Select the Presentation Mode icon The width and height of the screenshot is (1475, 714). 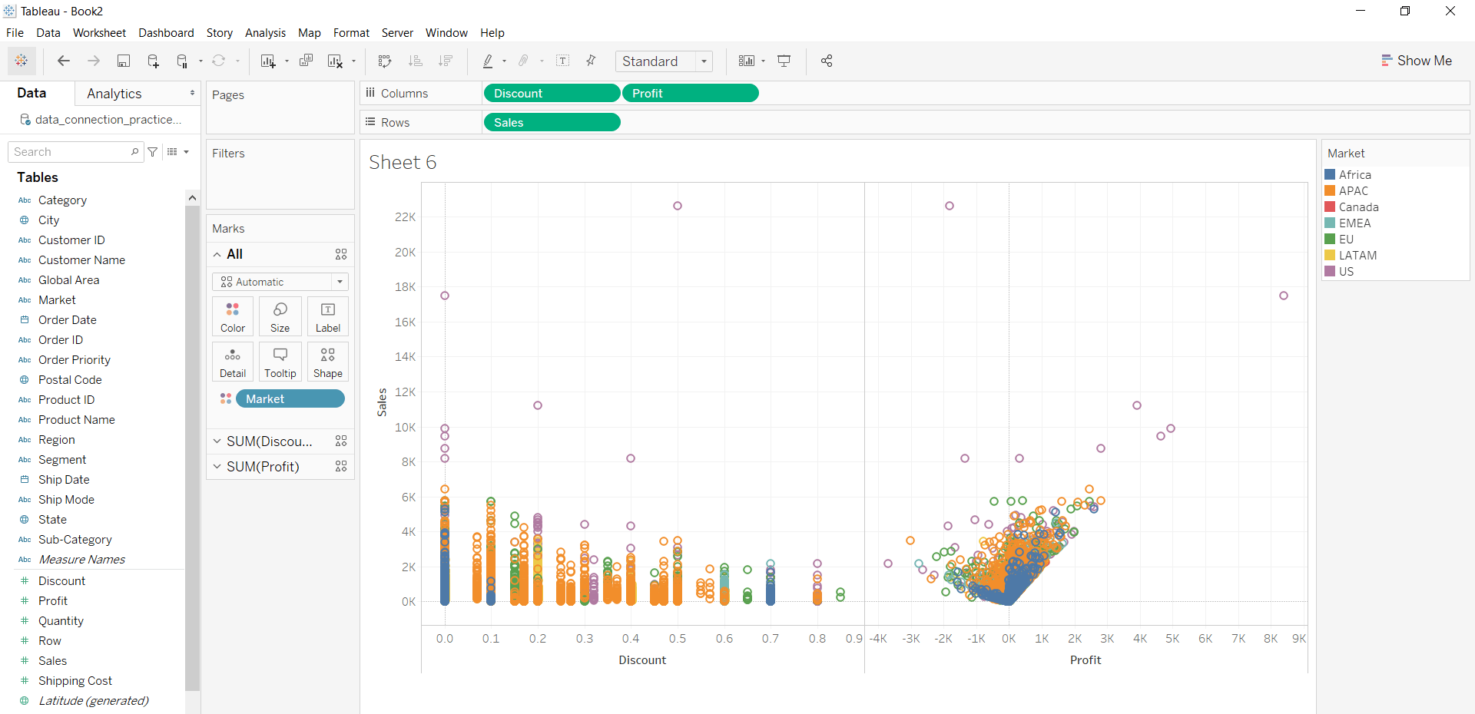(x=784, y=61)
